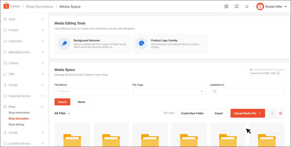The image size is (291, 147).
Task: Open Shop Information in sidebar
Action: click(x=19, y=113)
